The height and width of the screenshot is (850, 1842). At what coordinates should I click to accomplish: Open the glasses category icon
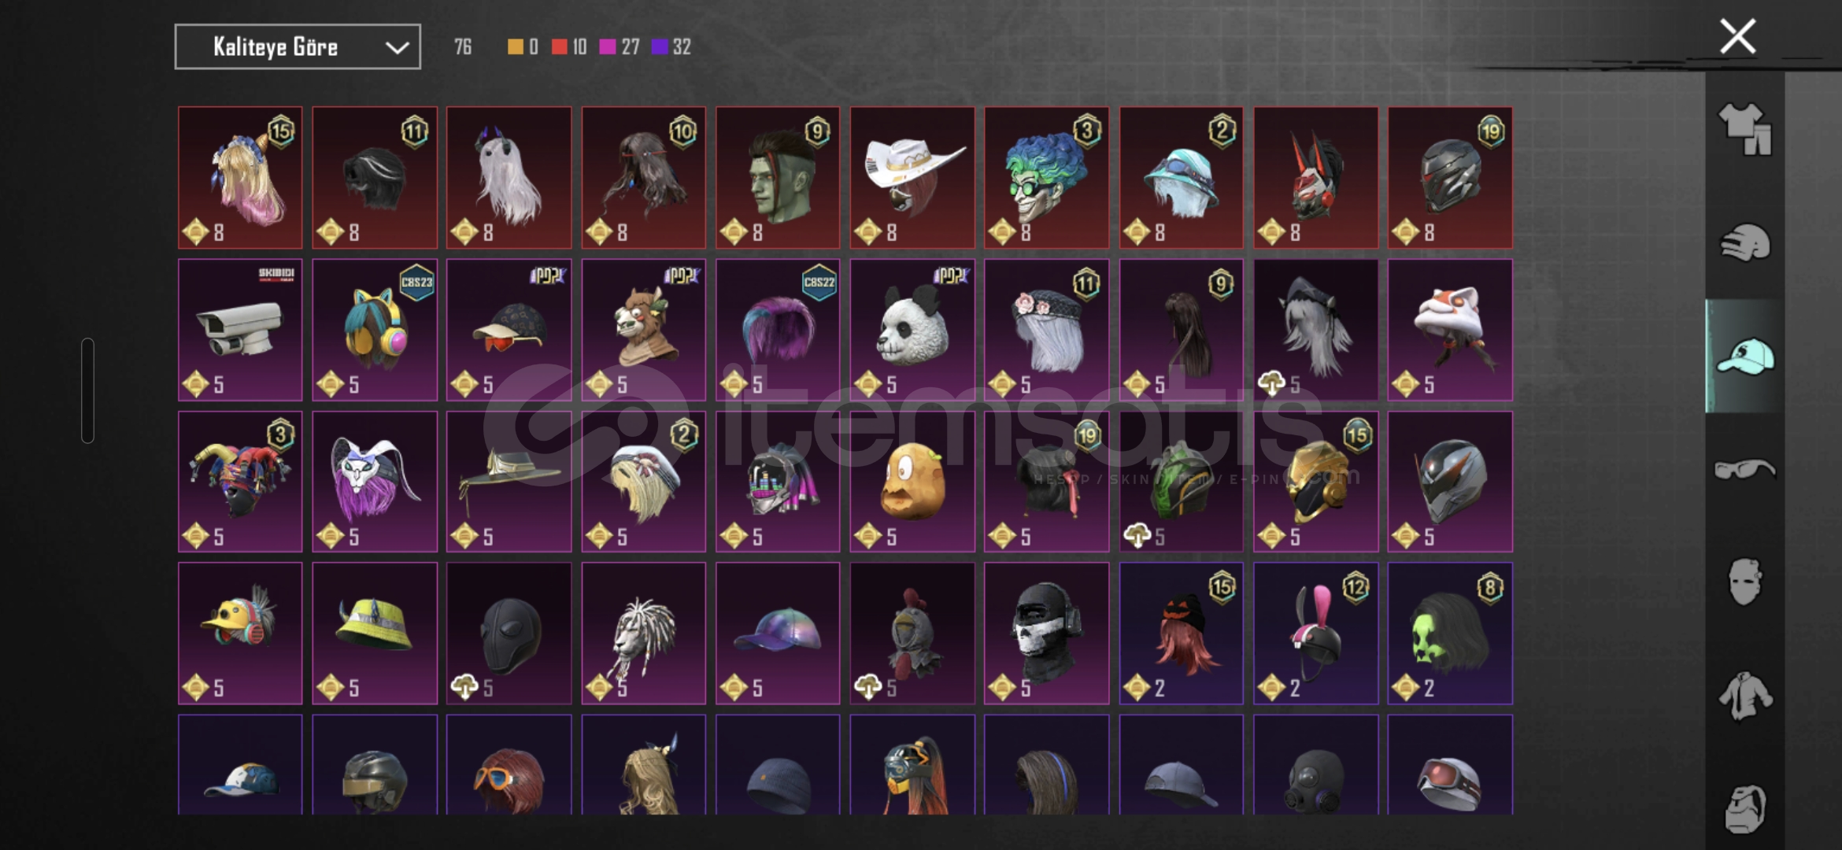tap(1744, 470)
